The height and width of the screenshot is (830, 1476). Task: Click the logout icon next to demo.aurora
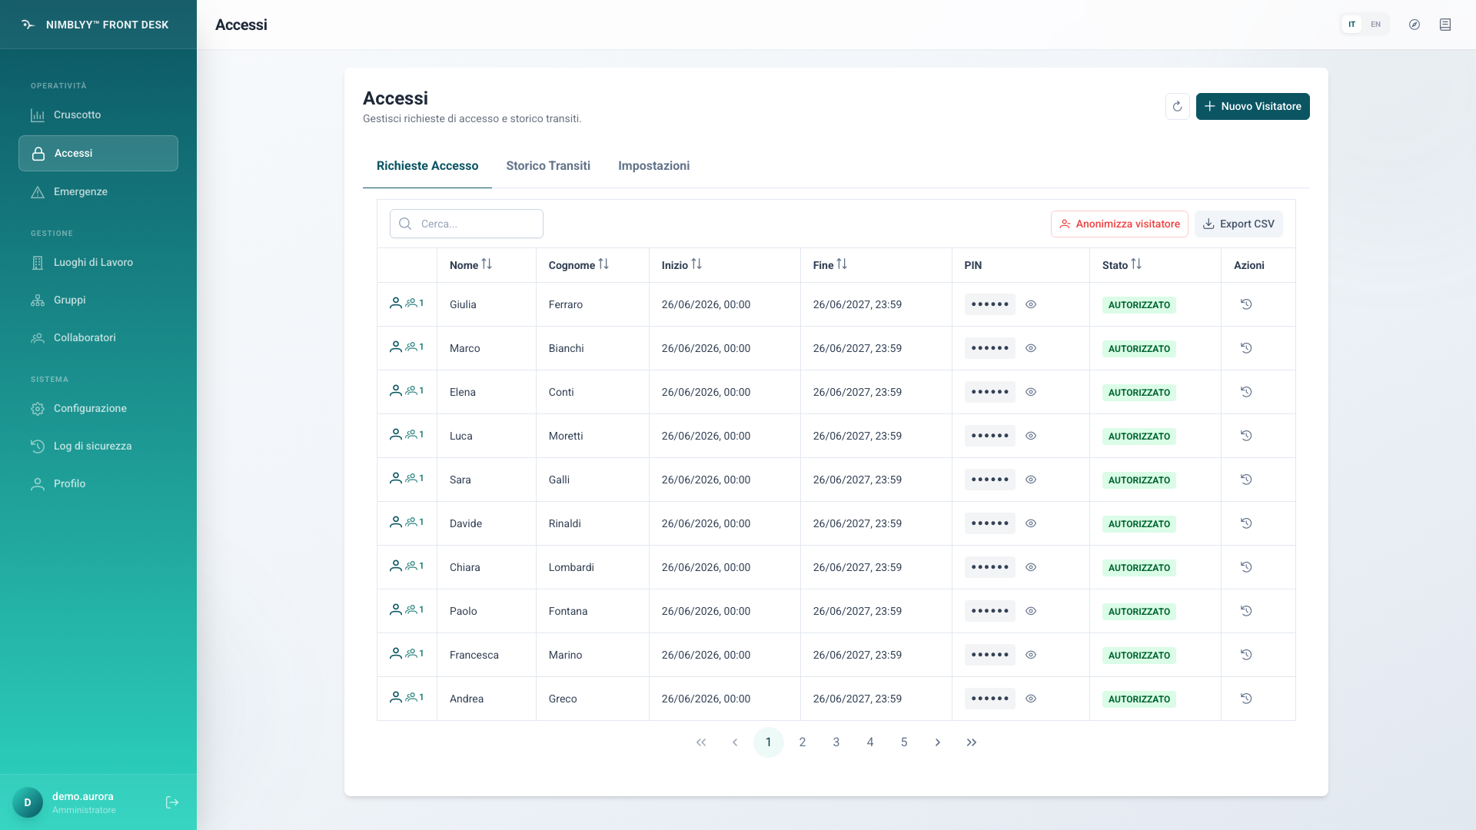[x=172, y=802]
